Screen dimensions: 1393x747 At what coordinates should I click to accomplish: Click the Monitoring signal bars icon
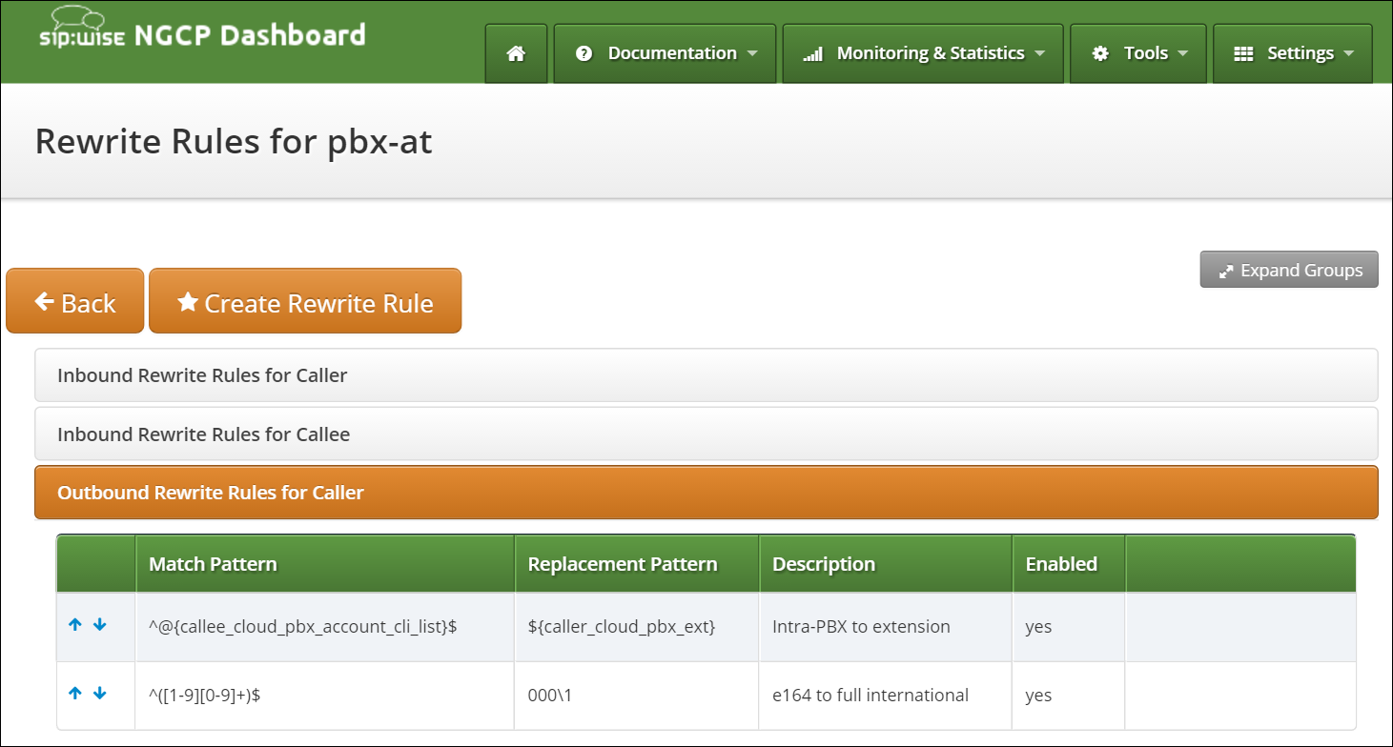pos(812,54)
